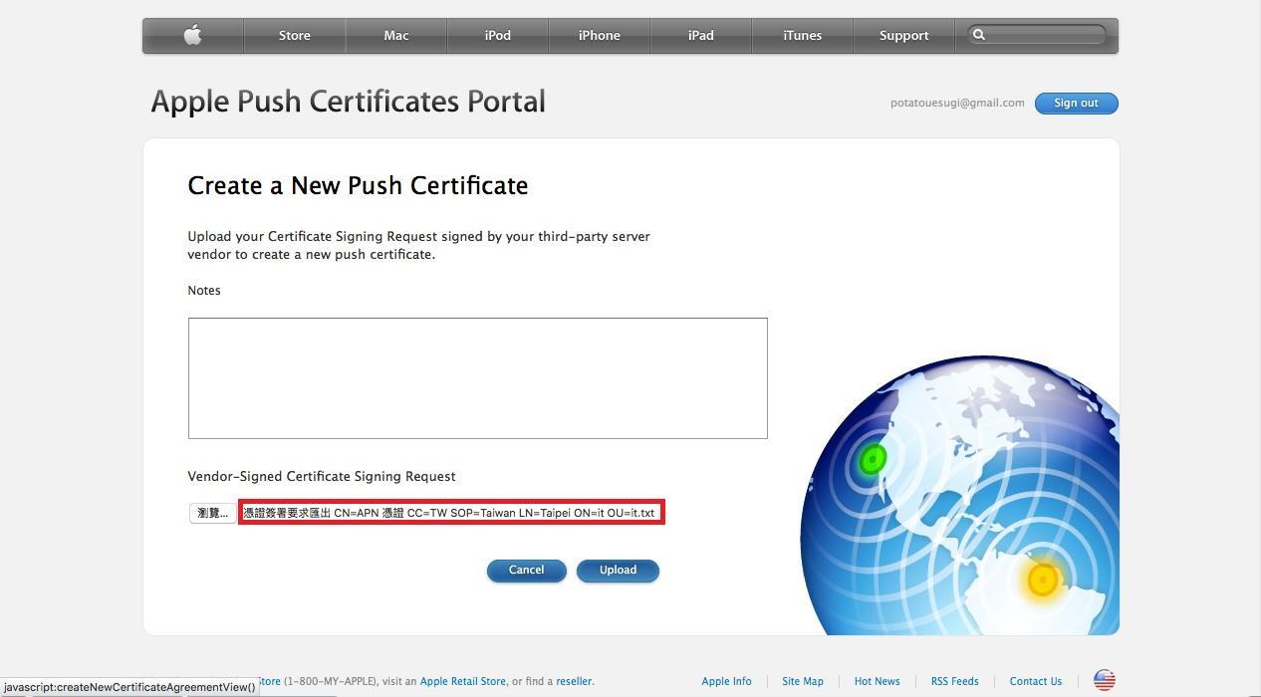Click the potatouesugi@gmail.com account text
The width and height of the screenshot is (1261, 697).
point(957,103)
